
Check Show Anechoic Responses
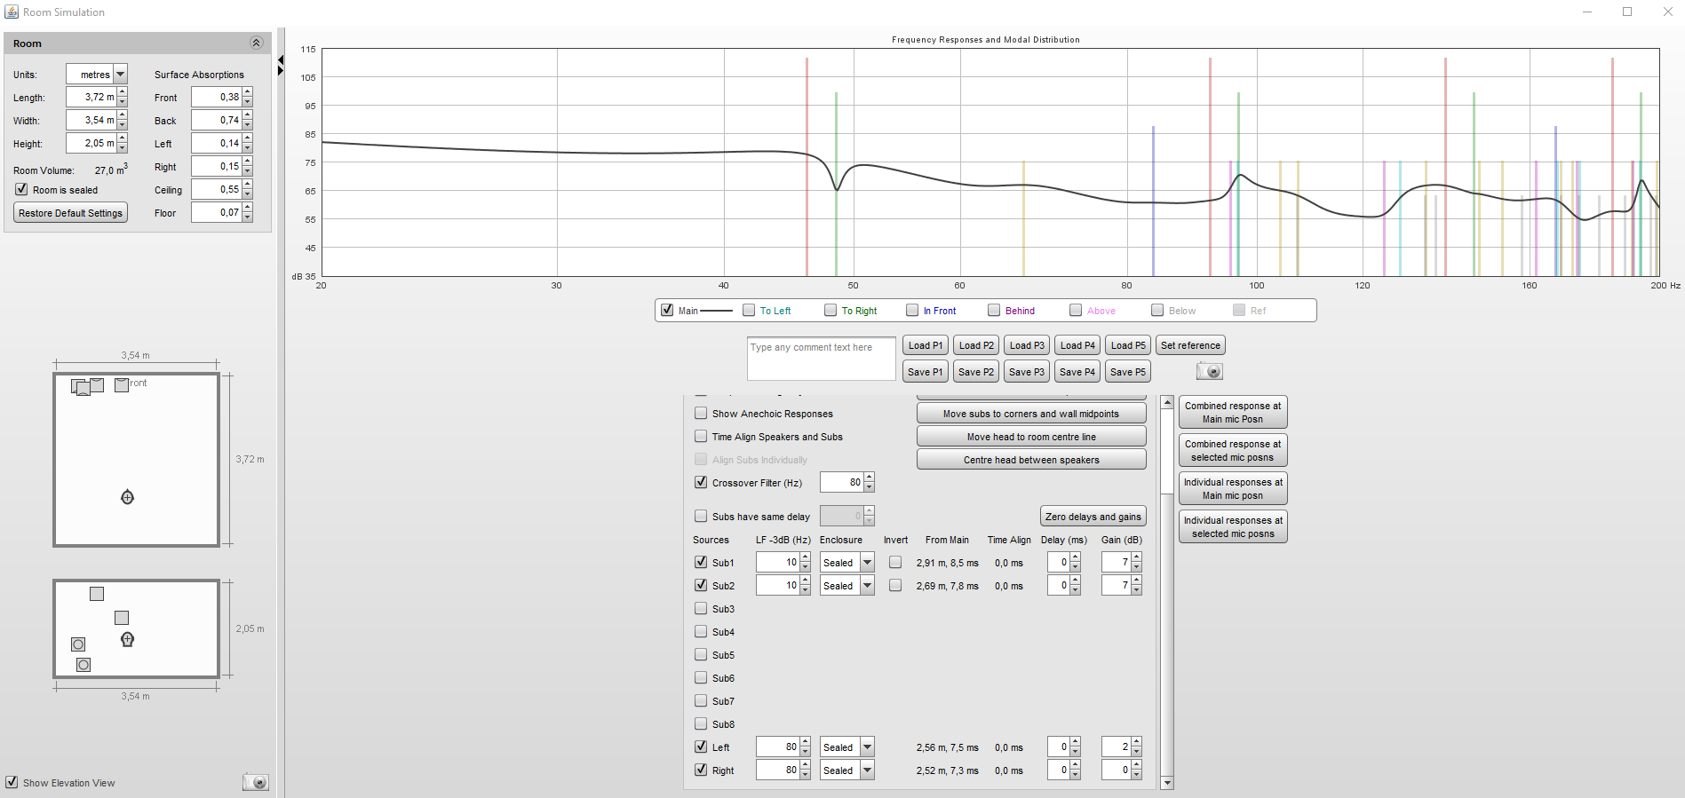[701, 413]
